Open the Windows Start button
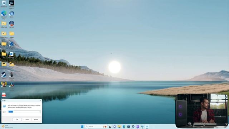The image size is (229, 129). (x=82, y=126)
